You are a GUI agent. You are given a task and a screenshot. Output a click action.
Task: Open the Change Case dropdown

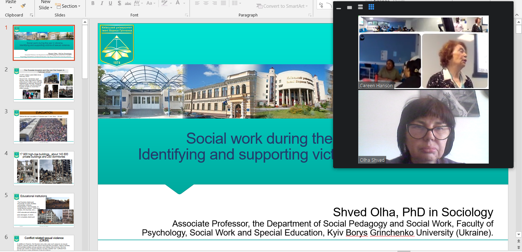click(151, 3)
